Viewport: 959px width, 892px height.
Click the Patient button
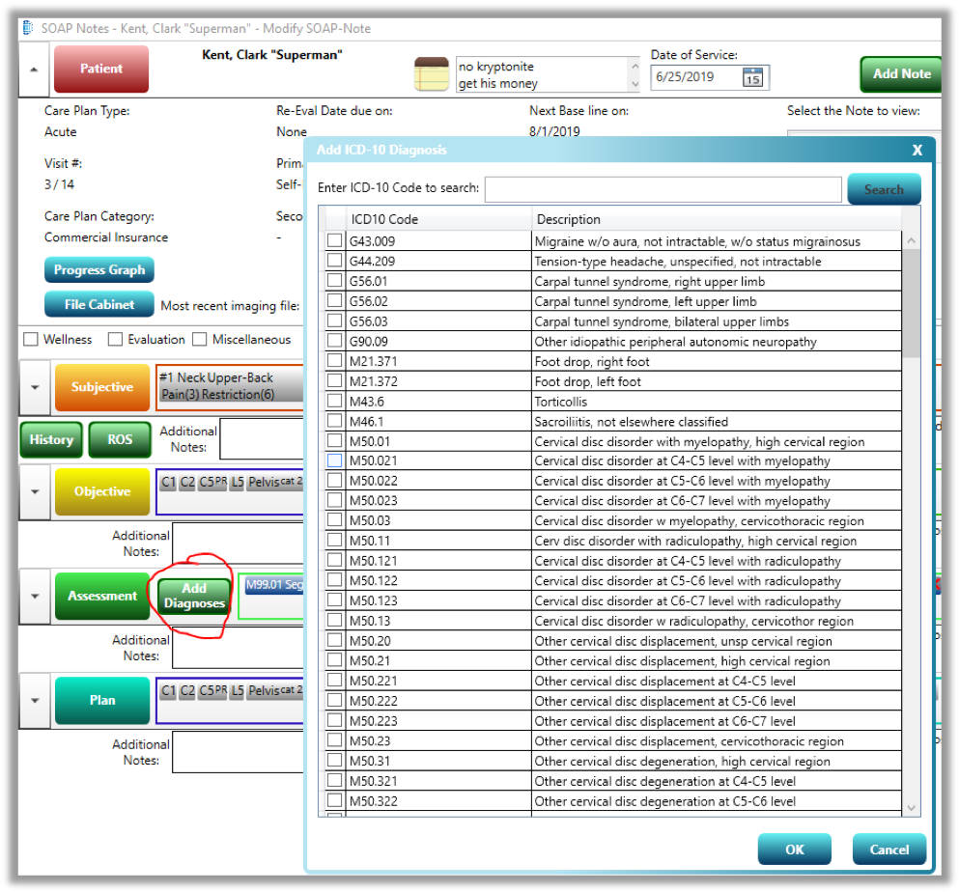click(x=101, y=70)
